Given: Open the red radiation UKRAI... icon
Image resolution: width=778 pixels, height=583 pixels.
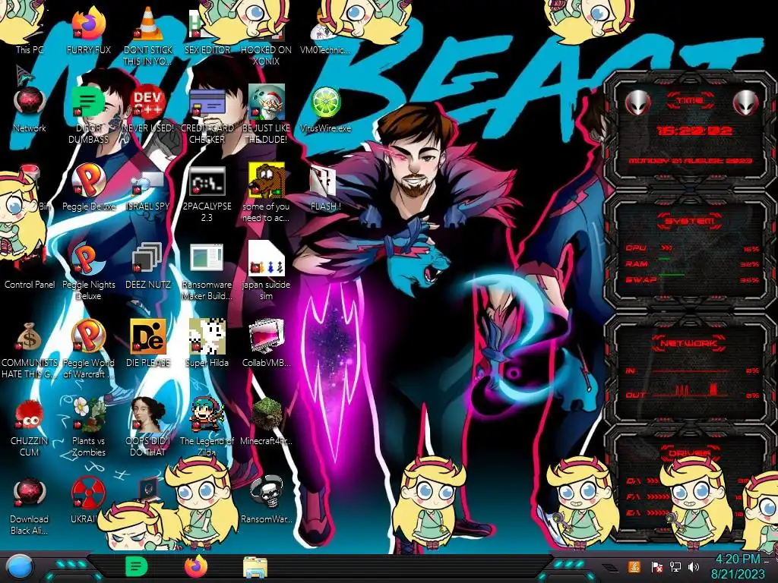Looking at the screenshot, I should click(88, 493).
